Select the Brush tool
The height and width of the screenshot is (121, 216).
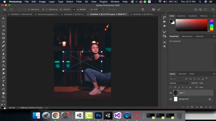3,50
